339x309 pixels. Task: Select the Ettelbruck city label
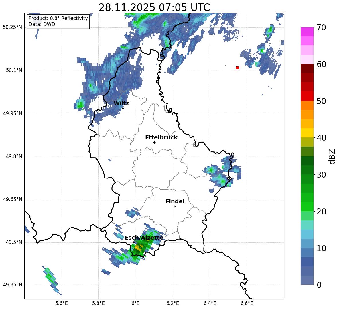point(161,137)
